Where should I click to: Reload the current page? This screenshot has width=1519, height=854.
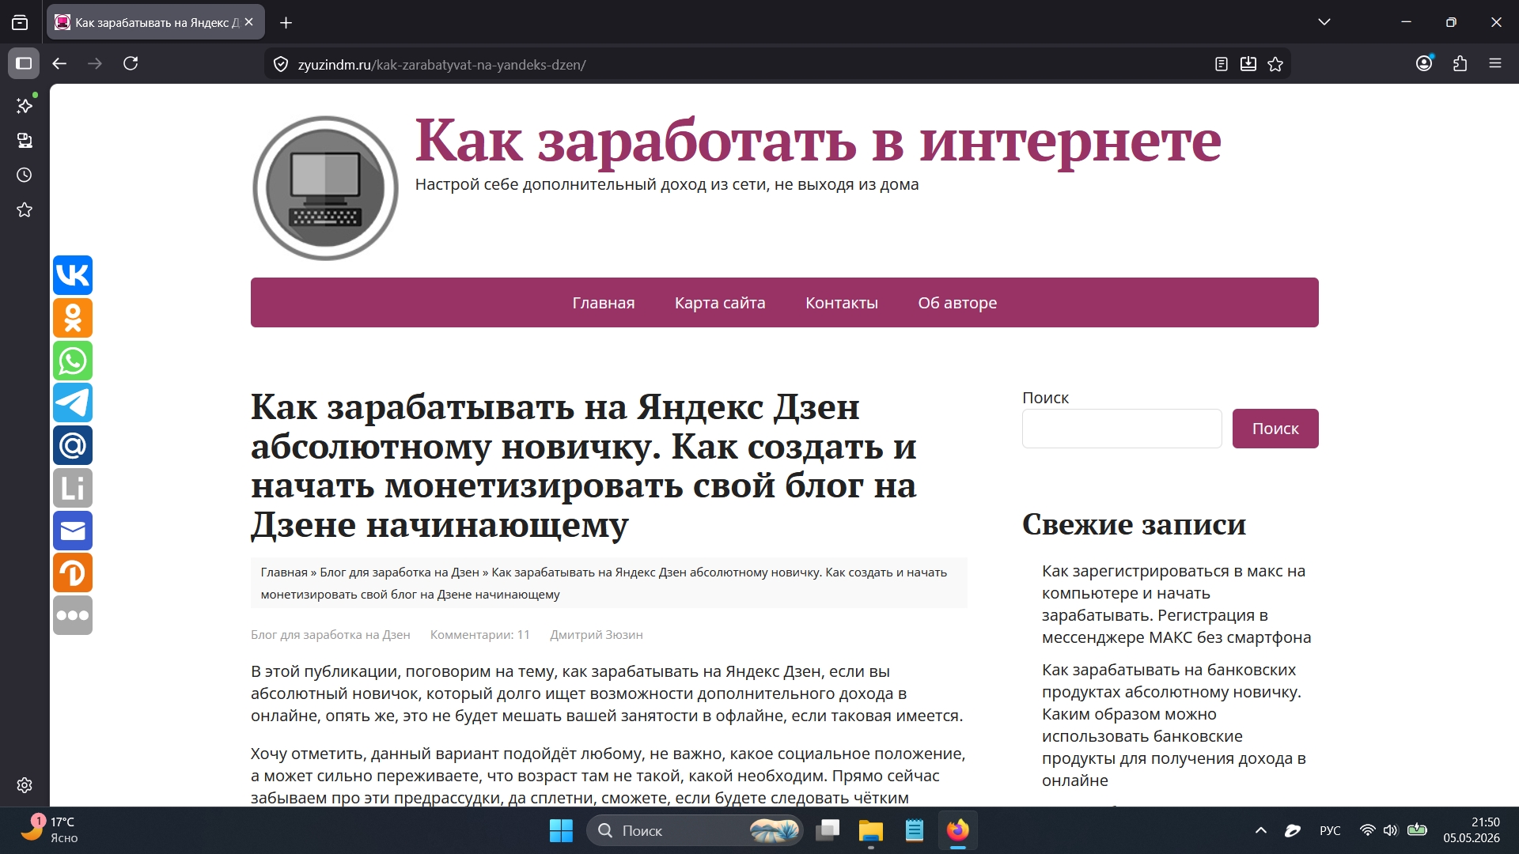131,63
